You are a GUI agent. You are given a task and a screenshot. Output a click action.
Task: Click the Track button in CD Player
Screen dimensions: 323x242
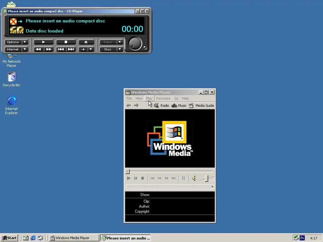pos(108,42)
